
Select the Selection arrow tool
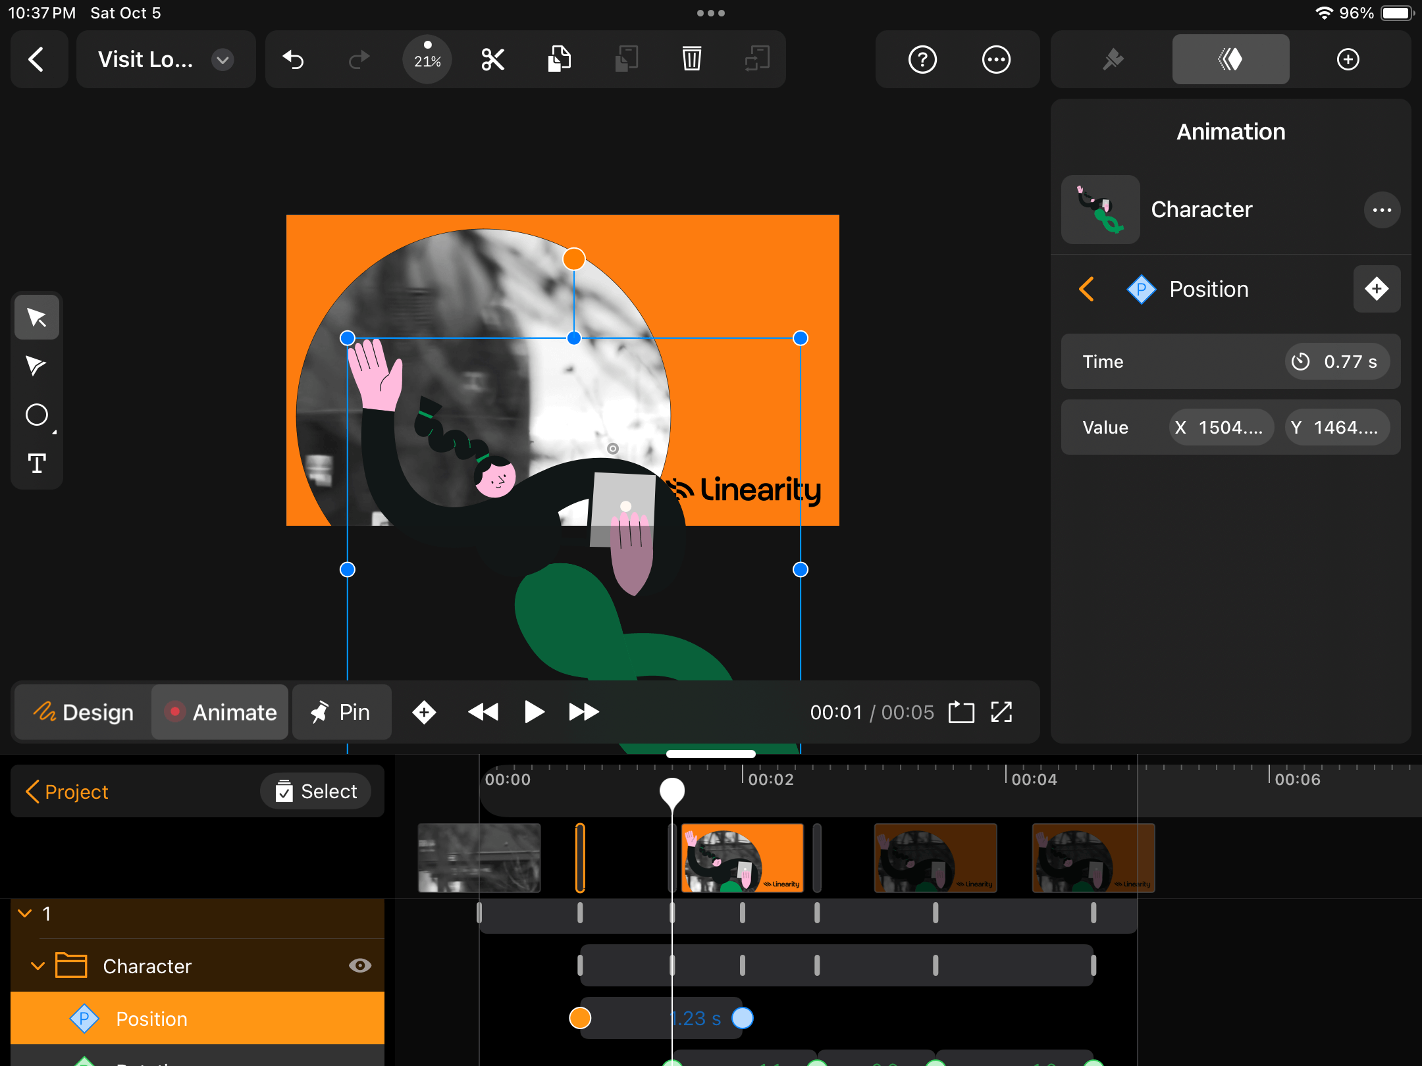[37, 317]
